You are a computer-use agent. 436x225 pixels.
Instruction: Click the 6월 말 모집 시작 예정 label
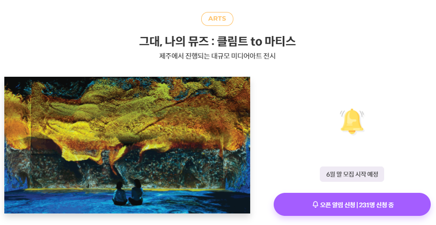click(x=352, y=174)
